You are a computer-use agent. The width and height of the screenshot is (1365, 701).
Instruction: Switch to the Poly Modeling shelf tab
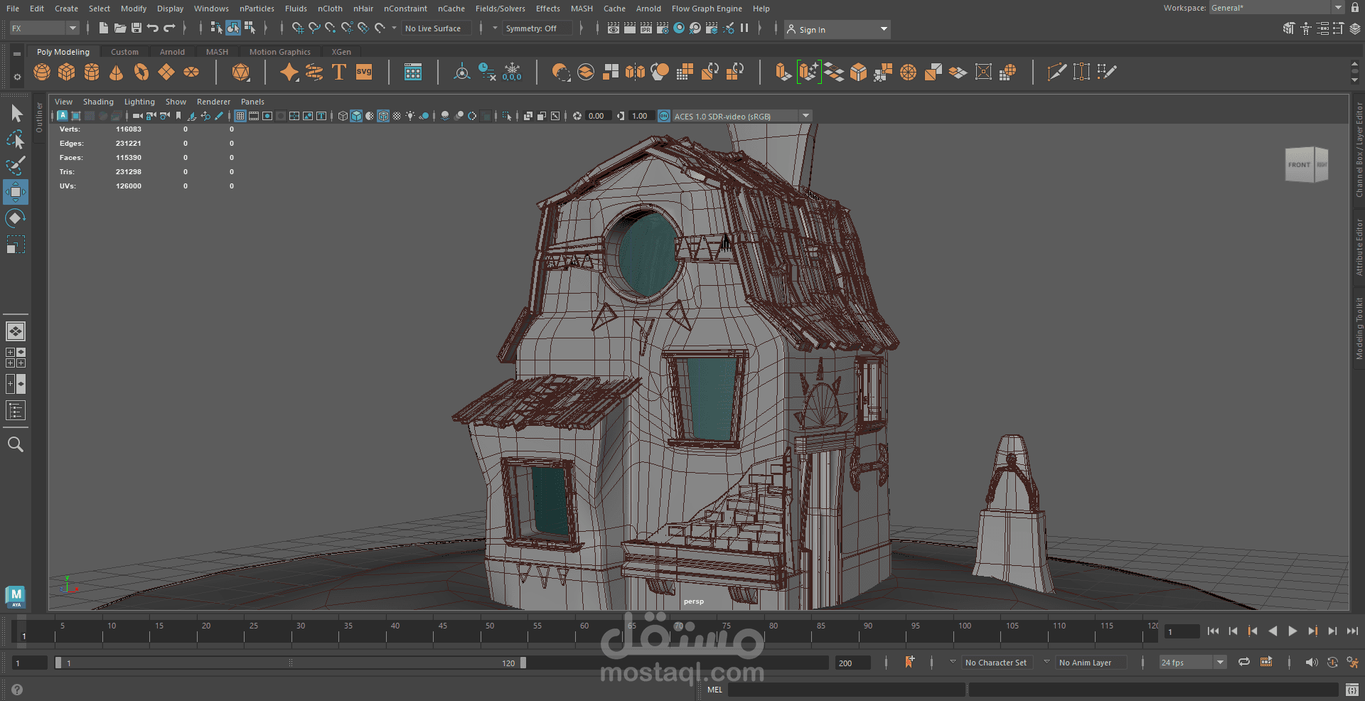63,52
